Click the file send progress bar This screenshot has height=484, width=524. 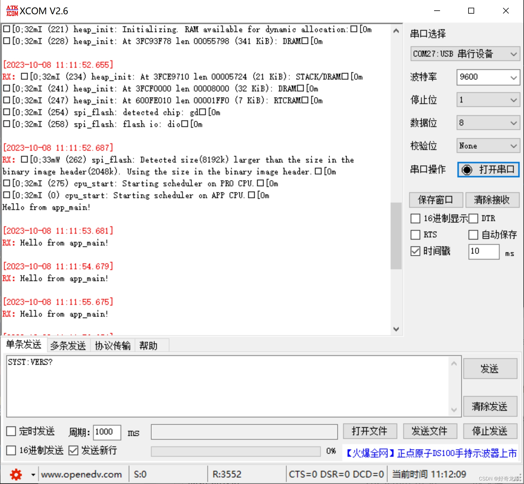point(236,451)
